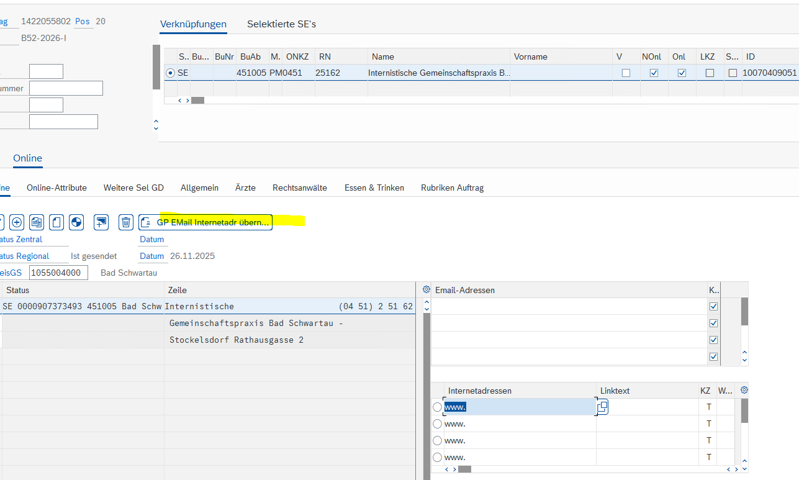
Task: Click the ID value 10070409051
Action: pos(771,73)
